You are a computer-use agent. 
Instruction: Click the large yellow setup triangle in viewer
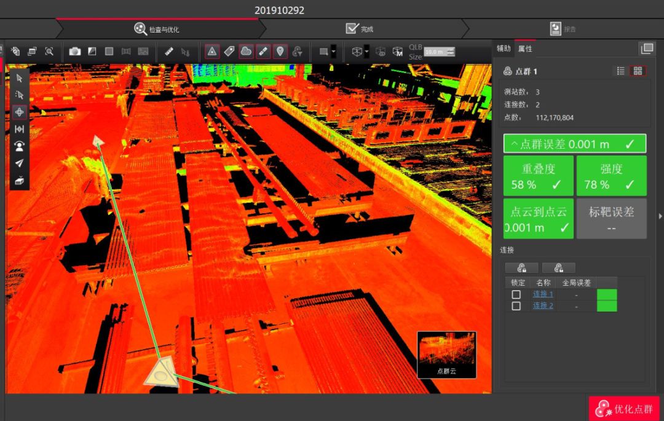click(161, 372)
